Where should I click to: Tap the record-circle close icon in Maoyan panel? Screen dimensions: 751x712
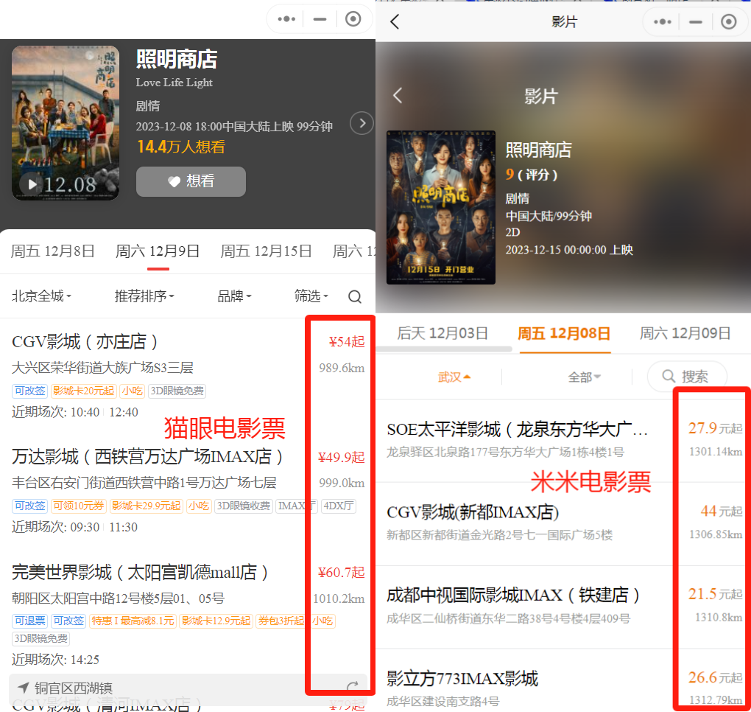coord(353,19)
